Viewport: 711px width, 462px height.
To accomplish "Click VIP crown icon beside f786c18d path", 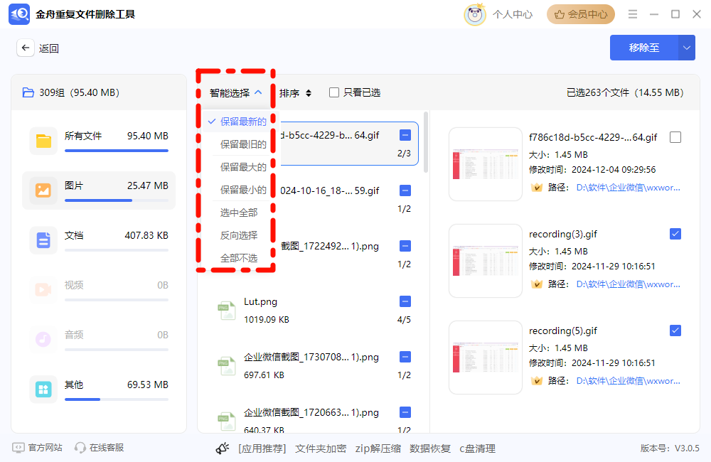I will [x=537, y=188].
